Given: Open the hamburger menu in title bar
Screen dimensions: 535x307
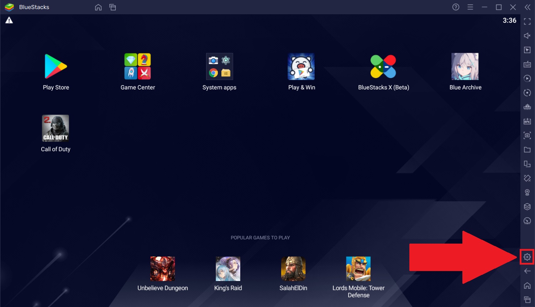Looking at the screenshot, I should click(470, 7).
